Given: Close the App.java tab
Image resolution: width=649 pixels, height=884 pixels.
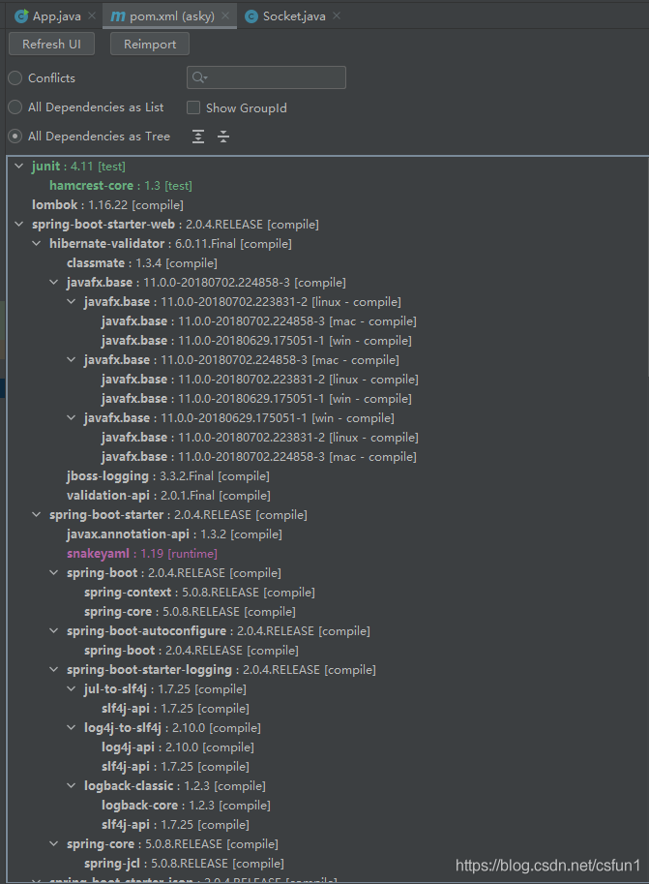Looking at the screenshot, I should (92, 15).
